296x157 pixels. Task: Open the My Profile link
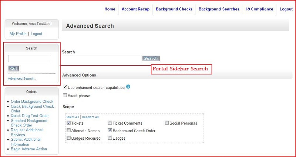18,34
